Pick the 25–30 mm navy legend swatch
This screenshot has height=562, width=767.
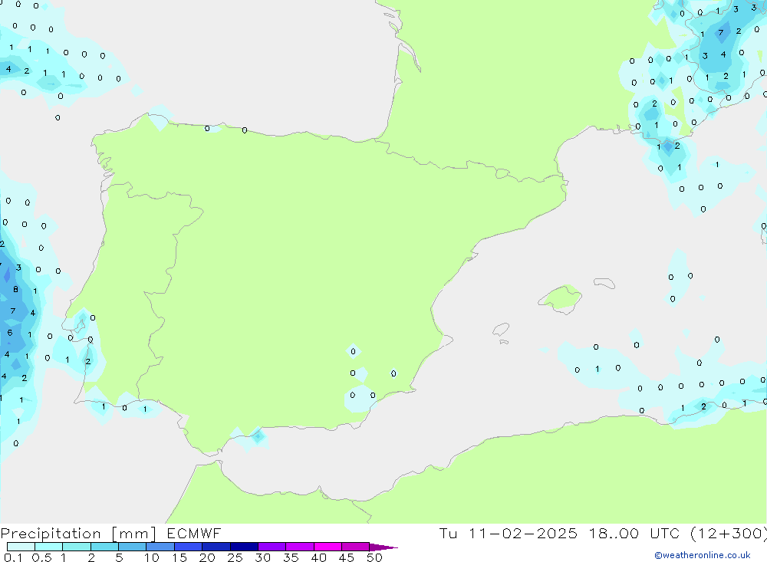244,547
